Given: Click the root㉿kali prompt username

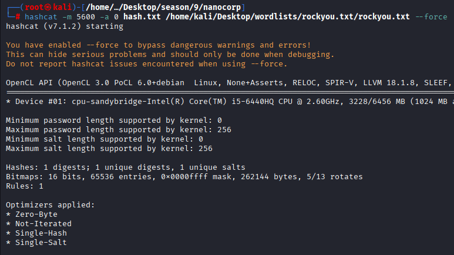Looking at the screenshot, I should click(x=41, y=6).
